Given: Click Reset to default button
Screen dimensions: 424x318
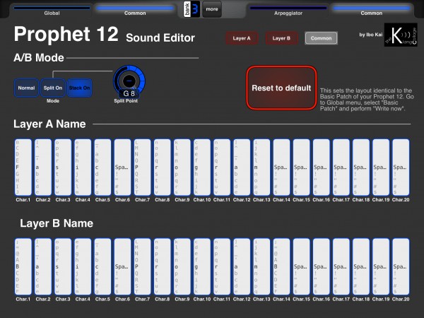Looking at the screenshot, I should point(281,88).
